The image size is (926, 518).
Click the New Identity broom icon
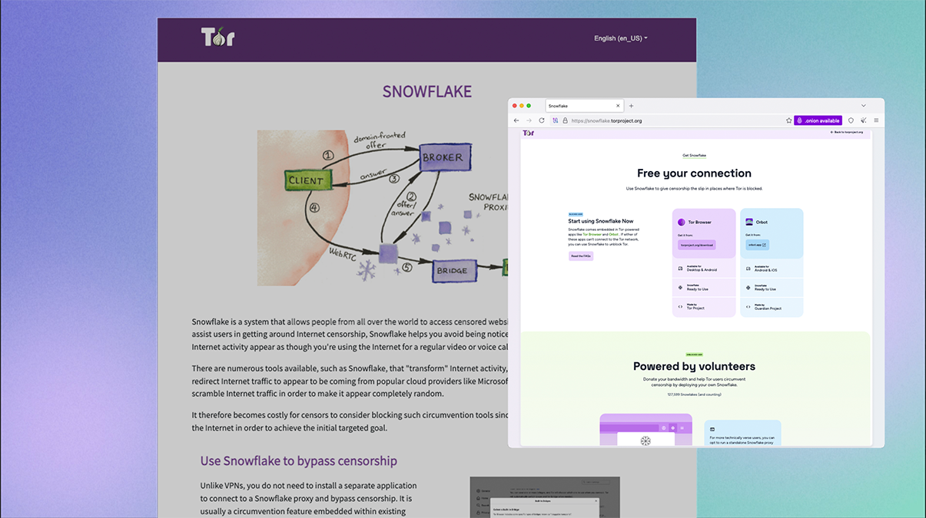863,120
